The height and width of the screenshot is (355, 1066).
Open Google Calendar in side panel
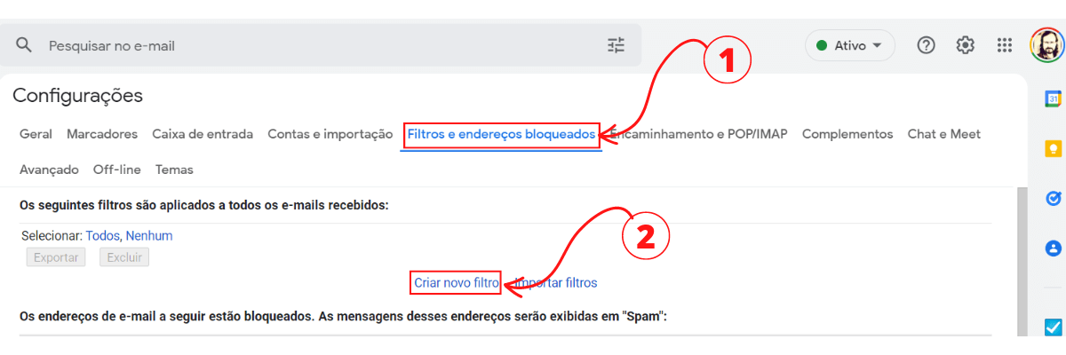(x=1053, y=99)
